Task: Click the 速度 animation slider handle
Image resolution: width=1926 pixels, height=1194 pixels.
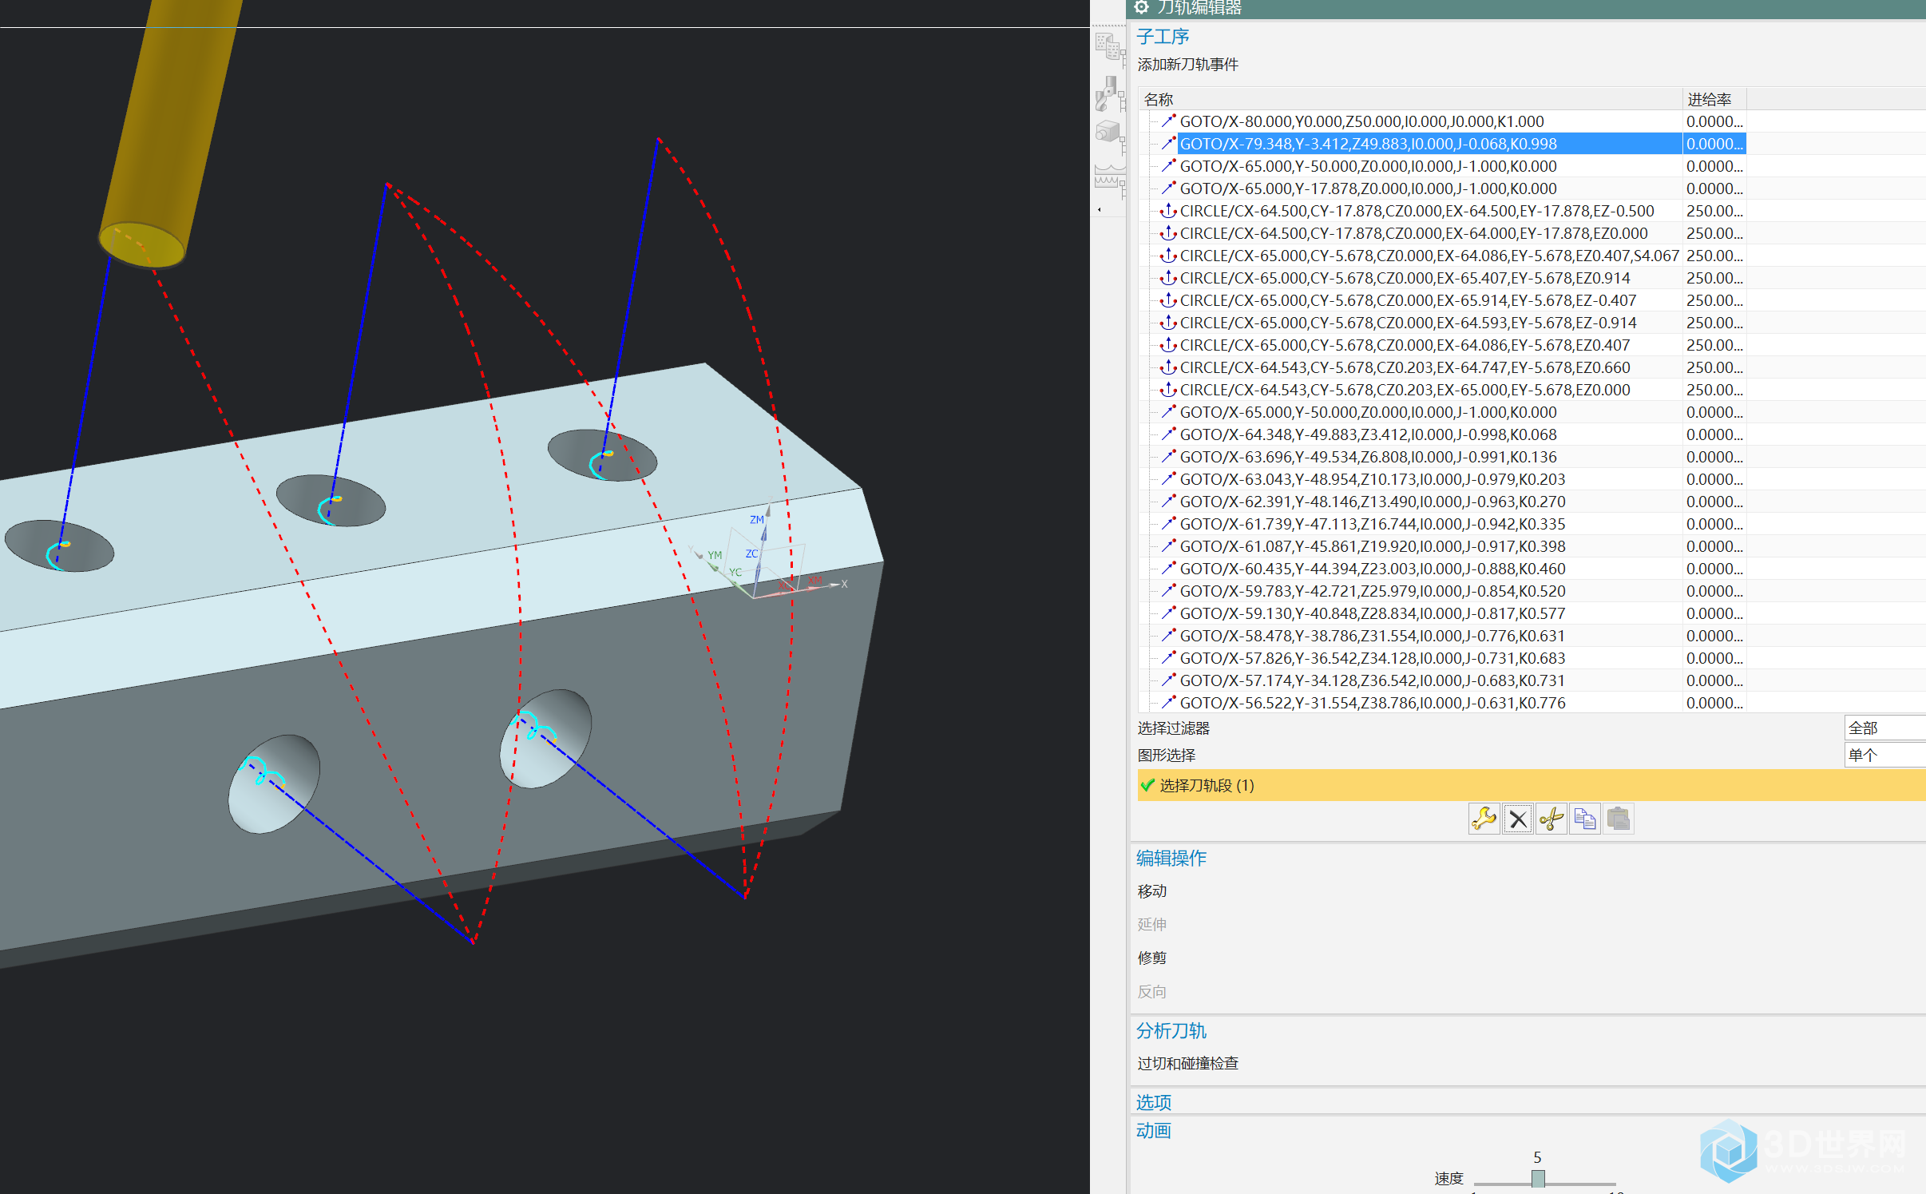Action: pos(1538,1178)
